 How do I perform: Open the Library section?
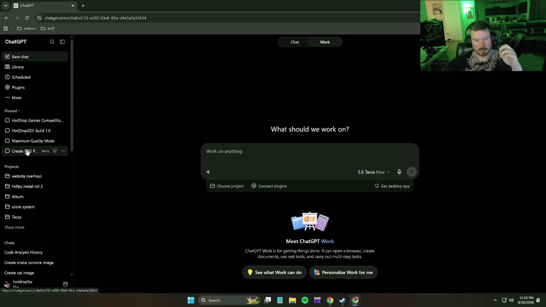(34, 67)
